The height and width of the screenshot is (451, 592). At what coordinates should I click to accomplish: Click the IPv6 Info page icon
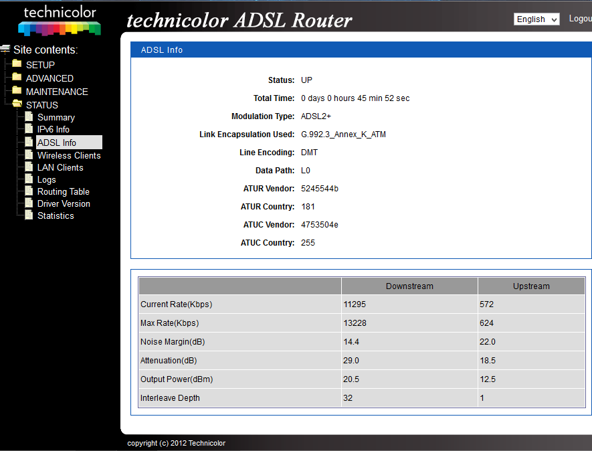pos(29,128)
